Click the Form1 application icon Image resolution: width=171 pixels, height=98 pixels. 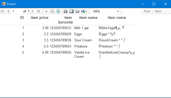click(x=4, y=4)
